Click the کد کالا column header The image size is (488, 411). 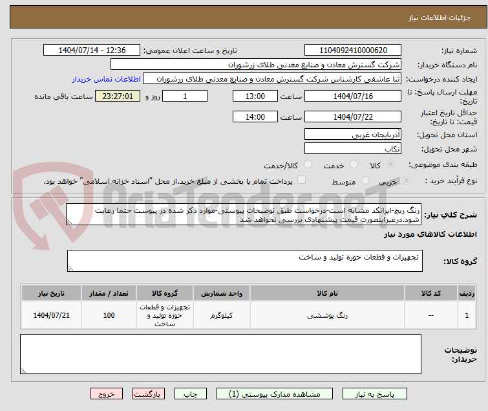(x=431, y=293)
